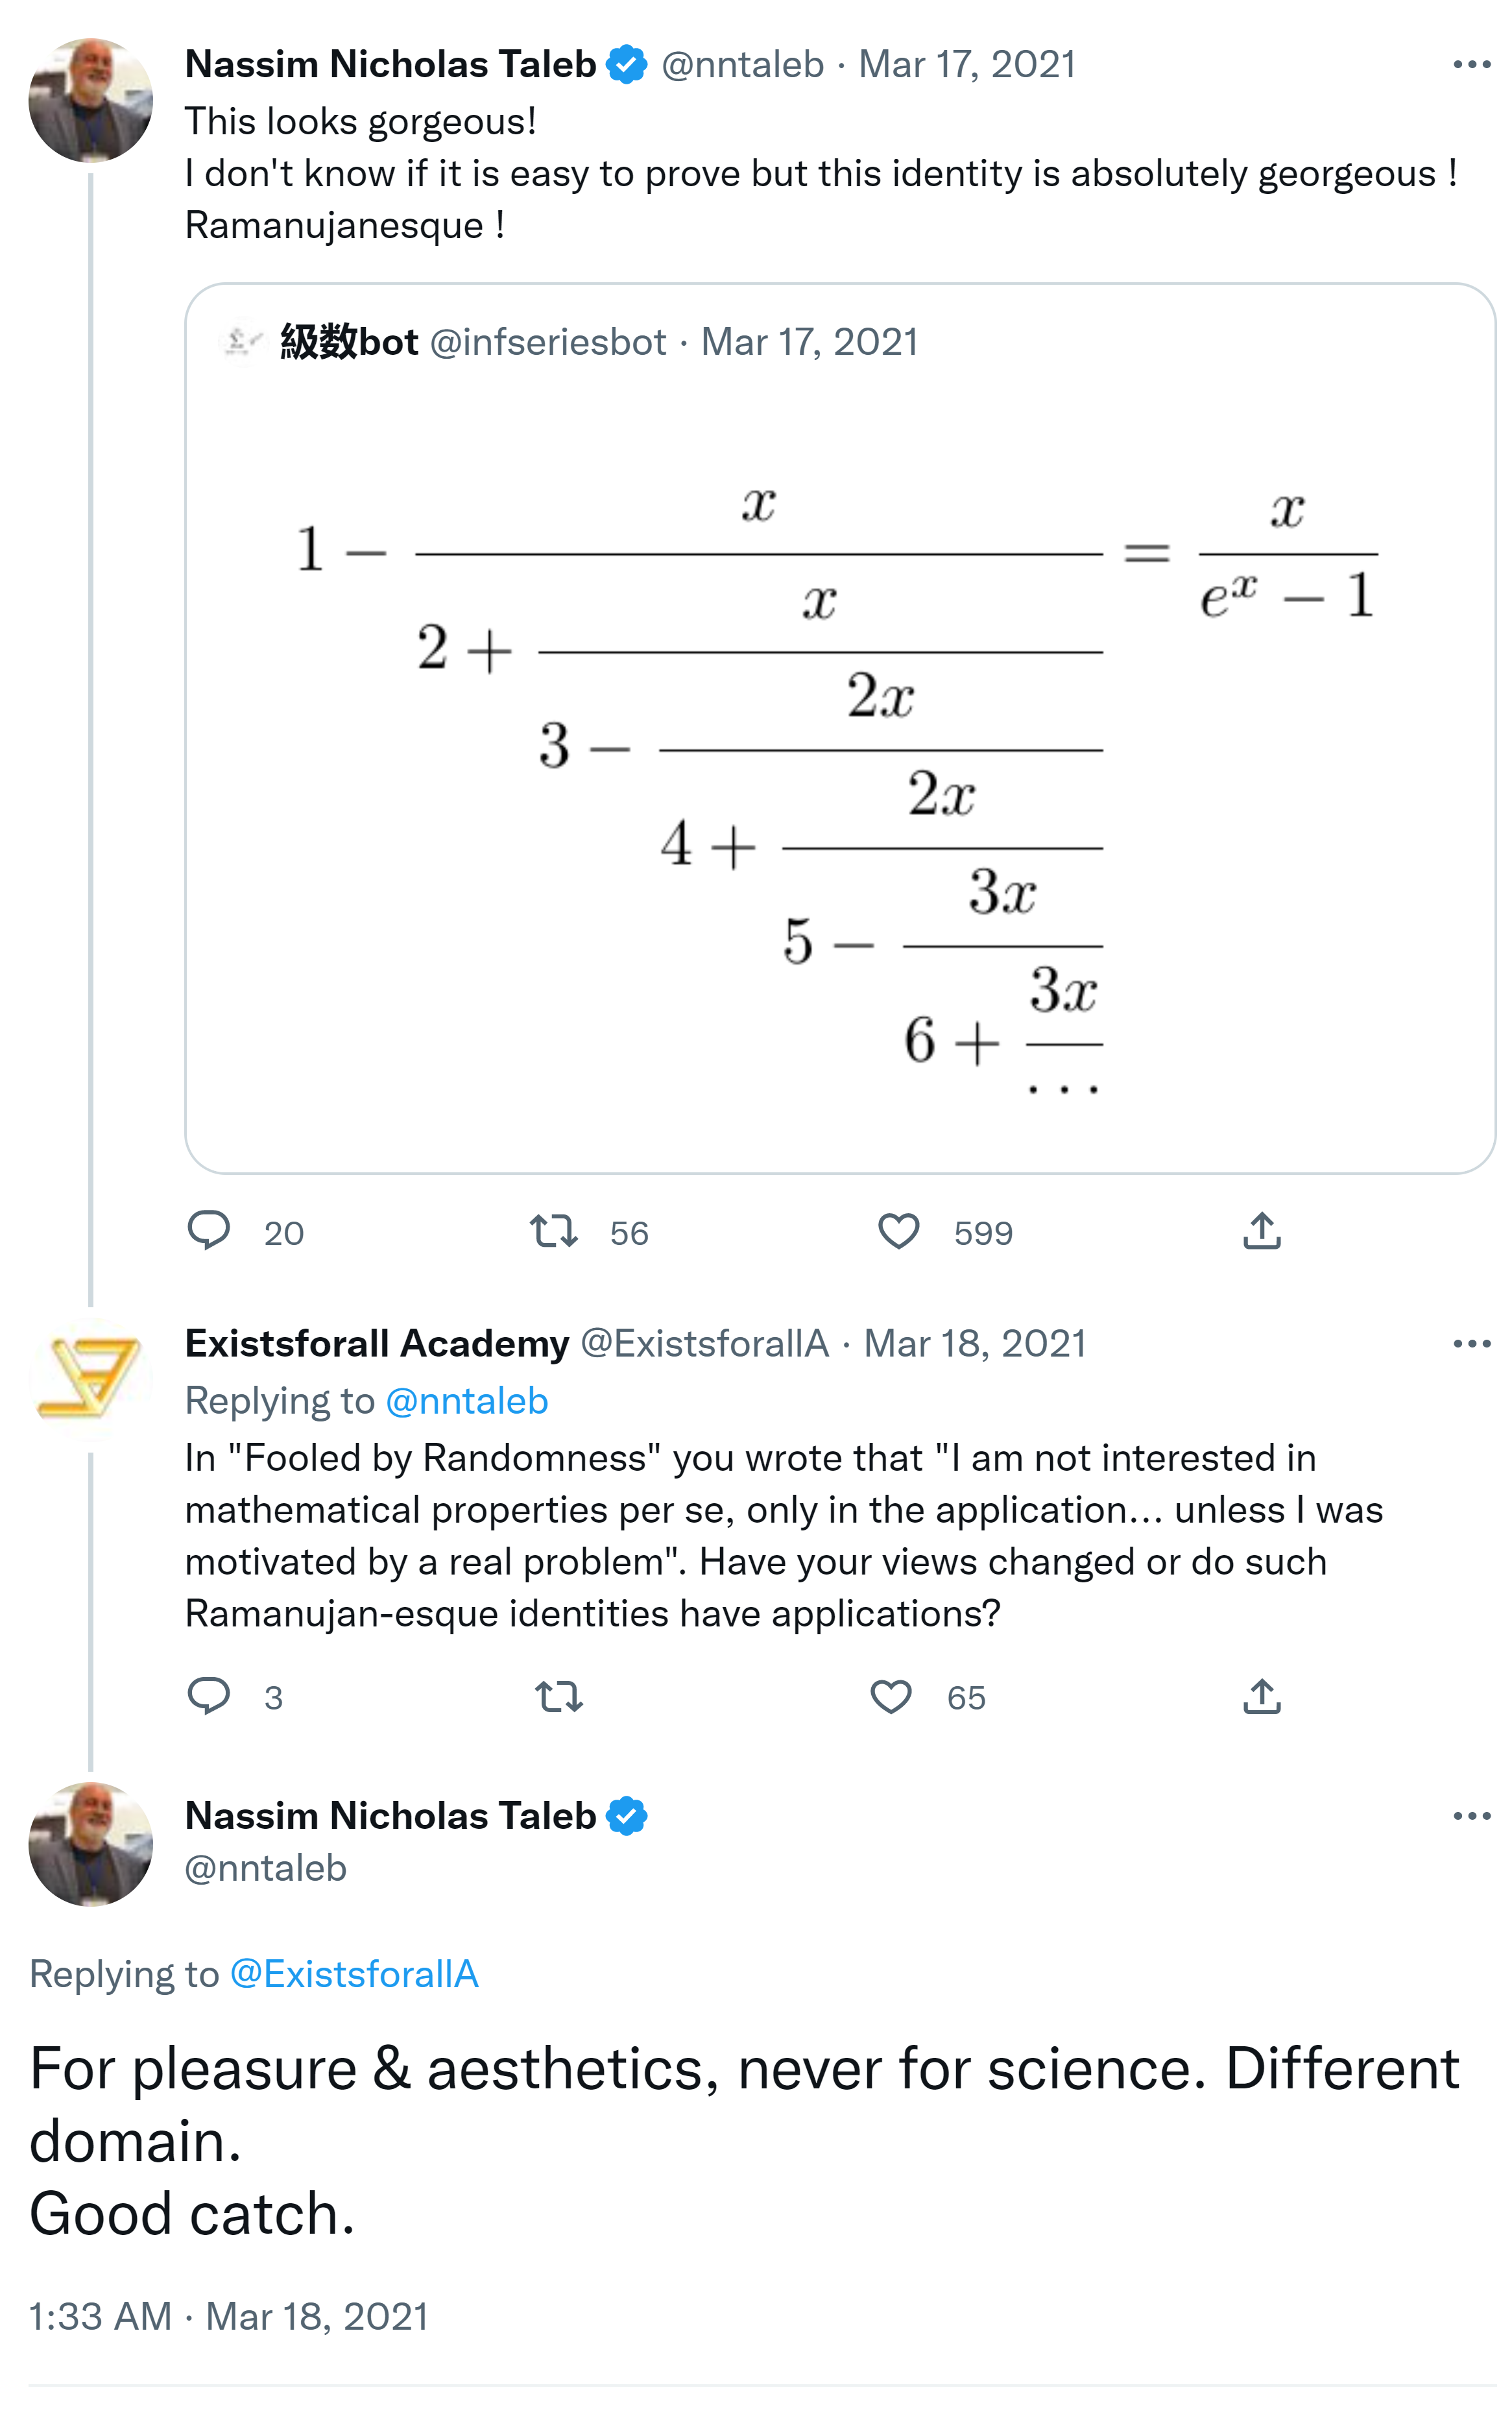Viewport: 1512px width, 2416px height.
Task: Like the tweet with 599 likes
Action: tap(898, 1231)
